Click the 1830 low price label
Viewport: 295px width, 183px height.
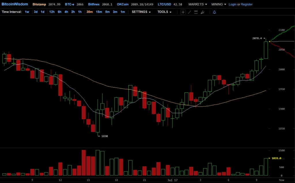pos(103,136)
